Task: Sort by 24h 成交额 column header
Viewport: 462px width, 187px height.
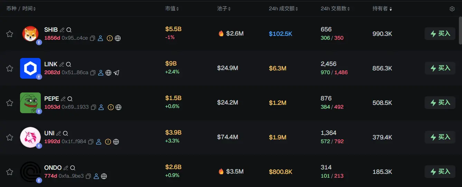Action: [283, 9]
